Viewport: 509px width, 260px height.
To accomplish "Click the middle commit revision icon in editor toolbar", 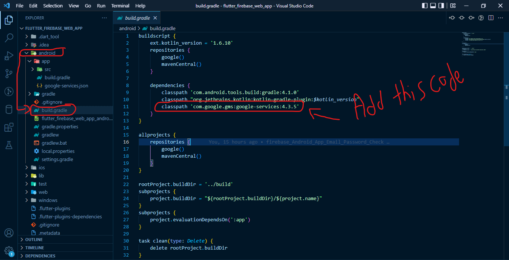I will click(462, 18).
